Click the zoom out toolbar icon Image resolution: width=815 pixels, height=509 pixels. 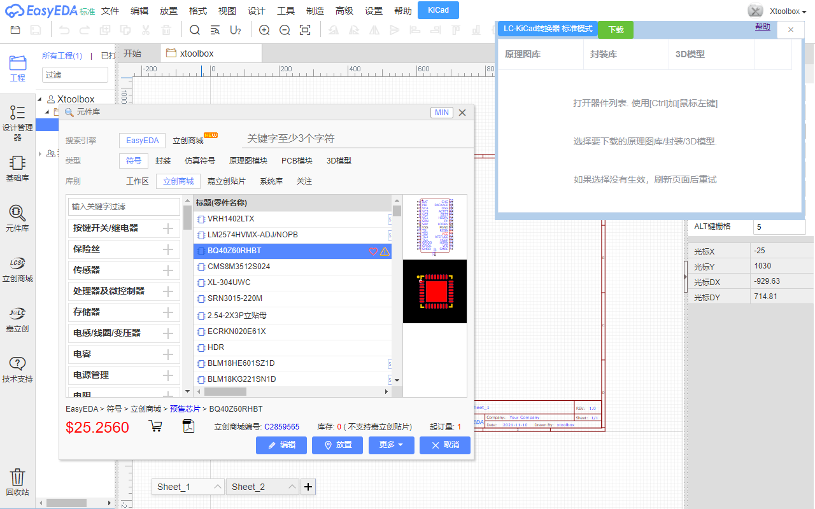285,30
